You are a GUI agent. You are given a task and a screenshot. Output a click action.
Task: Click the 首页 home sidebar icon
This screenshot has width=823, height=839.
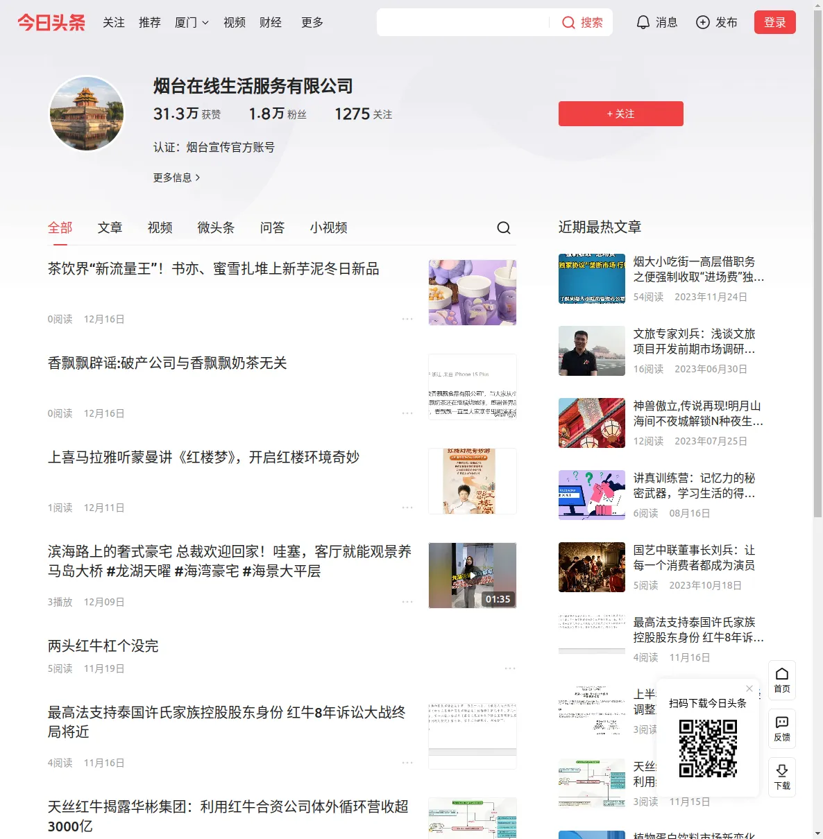782,680
